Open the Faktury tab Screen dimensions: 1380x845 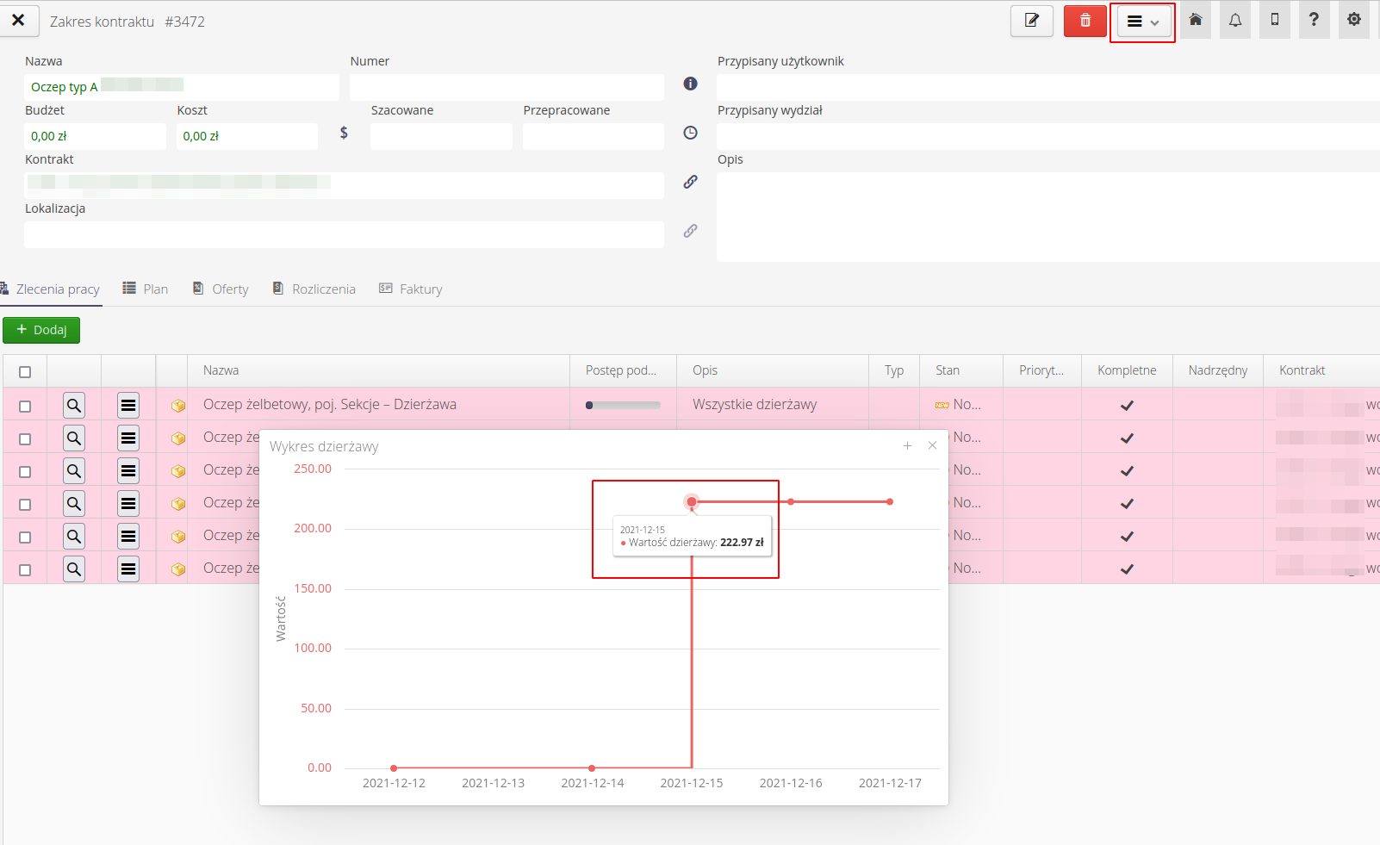pos(411,289)
